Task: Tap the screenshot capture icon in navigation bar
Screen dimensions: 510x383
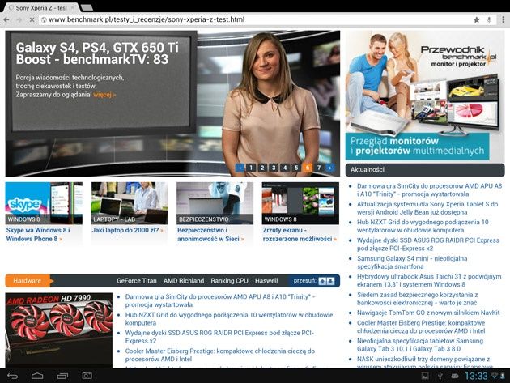Action: (x=87, y=377)
